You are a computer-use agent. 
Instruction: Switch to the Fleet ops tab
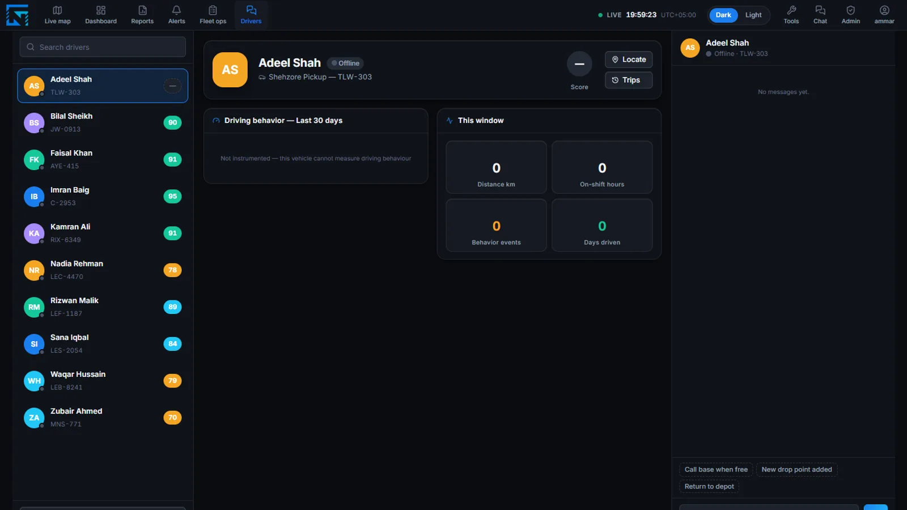213,15
